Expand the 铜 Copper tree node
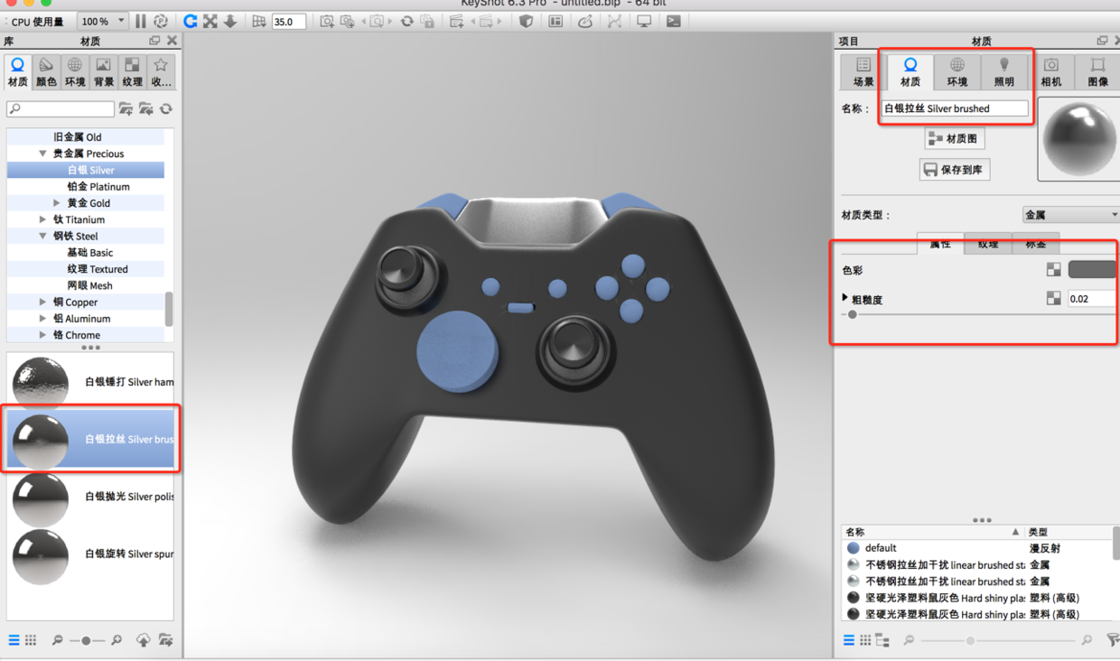 click(x=42, y=302)
